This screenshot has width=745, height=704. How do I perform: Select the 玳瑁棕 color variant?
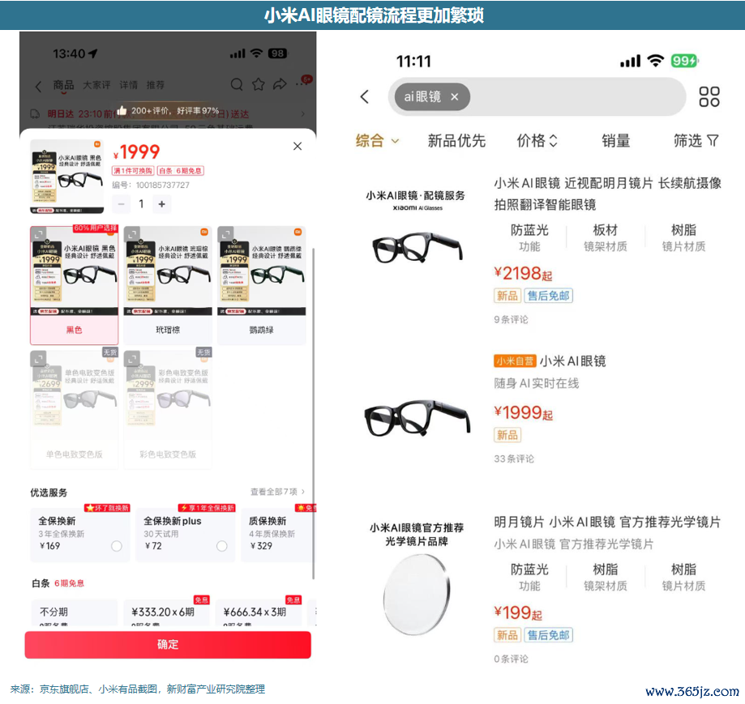(168, 285)
